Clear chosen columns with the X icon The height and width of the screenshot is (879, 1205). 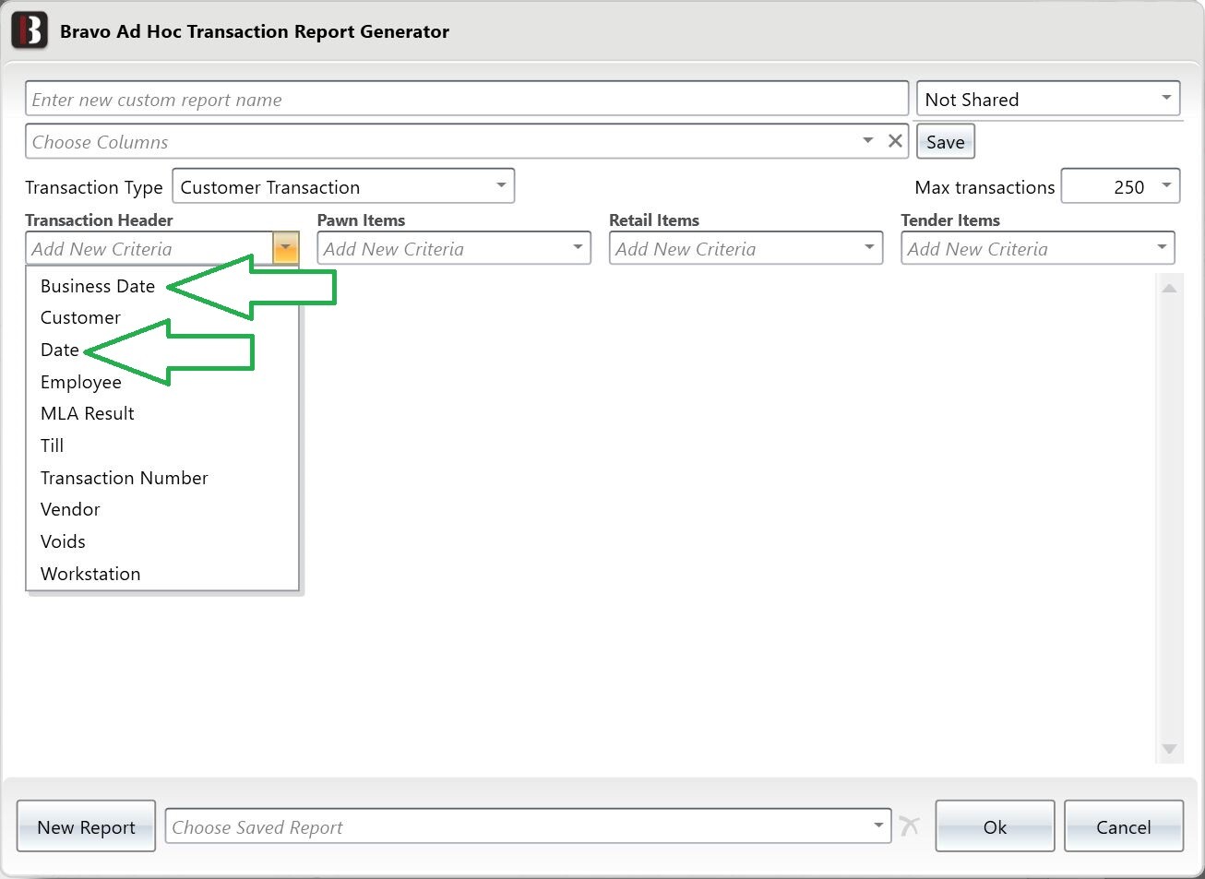895,141
